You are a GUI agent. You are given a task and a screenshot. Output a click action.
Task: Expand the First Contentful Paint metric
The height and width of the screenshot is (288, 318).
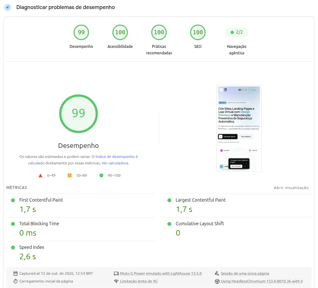(81, 205)
